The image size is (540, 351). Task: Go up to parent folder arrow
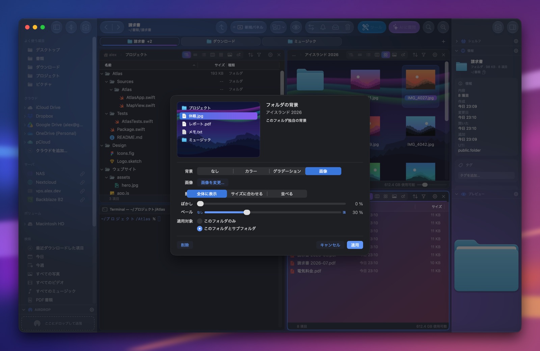(221, 27)
